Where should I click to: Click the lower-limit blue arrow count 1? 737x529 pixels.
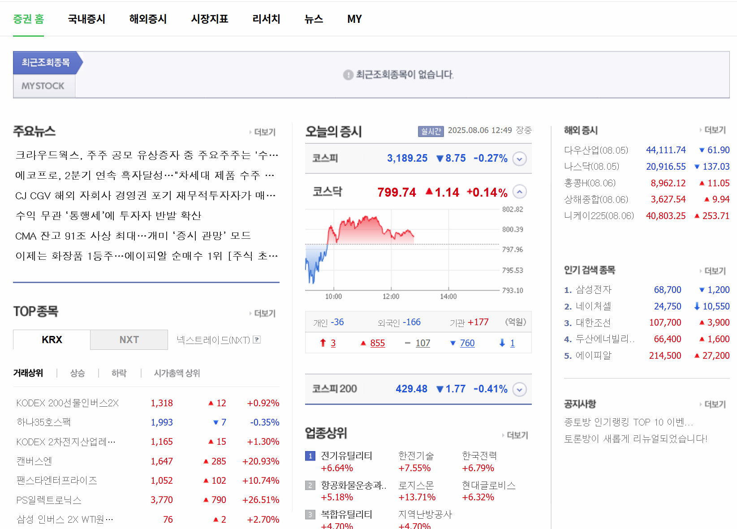click(512, 343)
